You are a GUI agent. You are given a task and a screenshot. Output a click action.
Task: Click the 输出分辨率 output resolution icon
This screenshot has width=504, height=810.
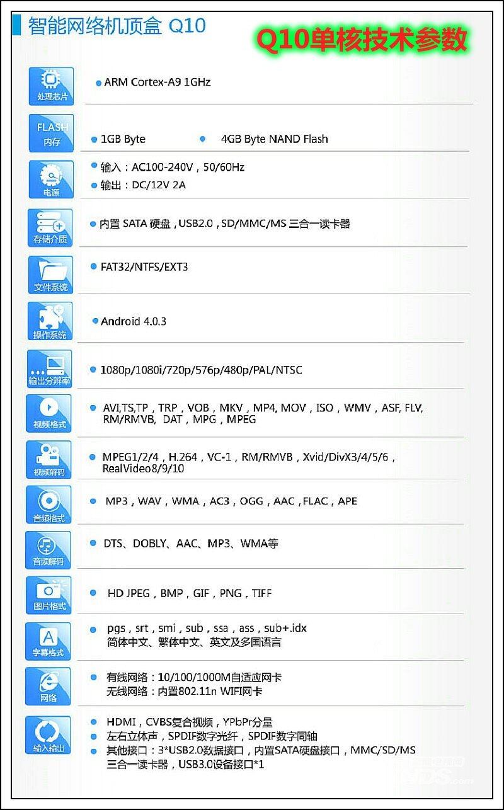coord(50,368)
